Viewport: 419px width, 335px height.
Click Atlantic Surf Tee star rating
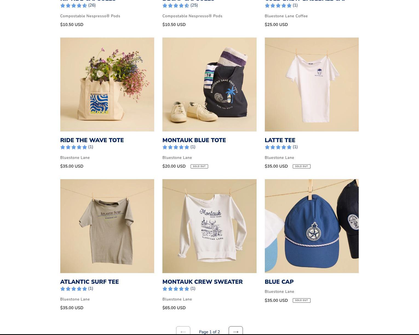(x=77, y=289)
